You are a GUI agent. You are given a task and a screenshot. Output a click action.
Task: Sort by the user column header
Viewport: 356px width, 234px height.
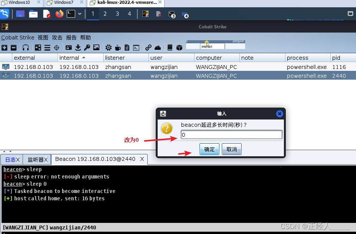171,57
